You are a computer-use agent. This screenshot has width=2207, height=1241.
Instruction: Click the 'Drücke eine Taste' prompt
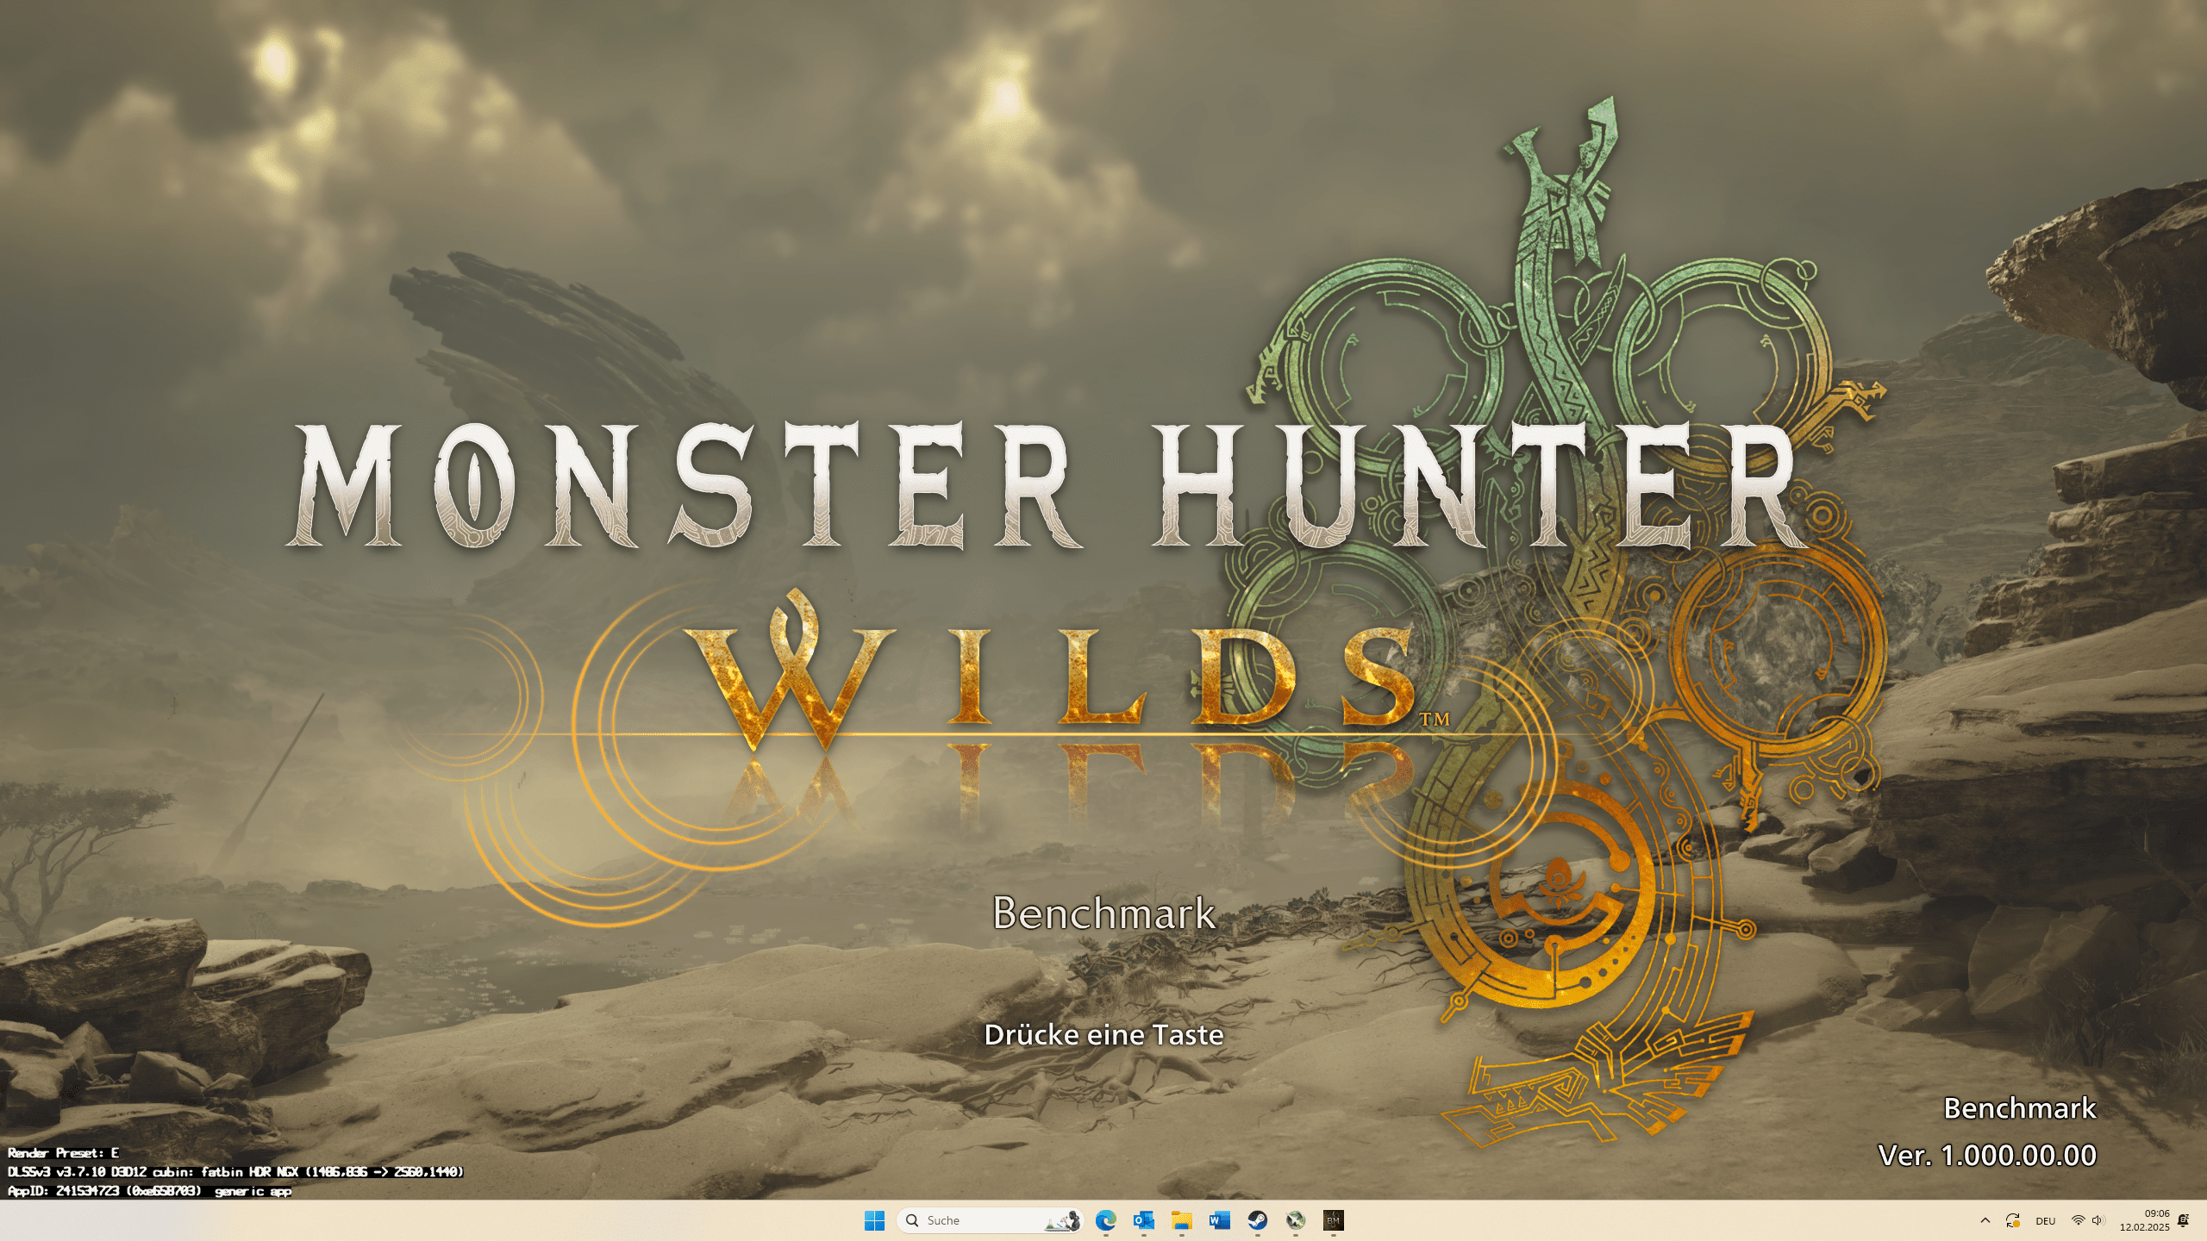click(x=1103, y=1034)
